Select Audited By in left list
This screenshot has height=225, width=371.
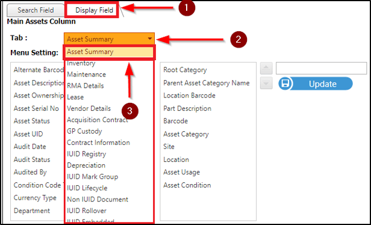(30, 172)
